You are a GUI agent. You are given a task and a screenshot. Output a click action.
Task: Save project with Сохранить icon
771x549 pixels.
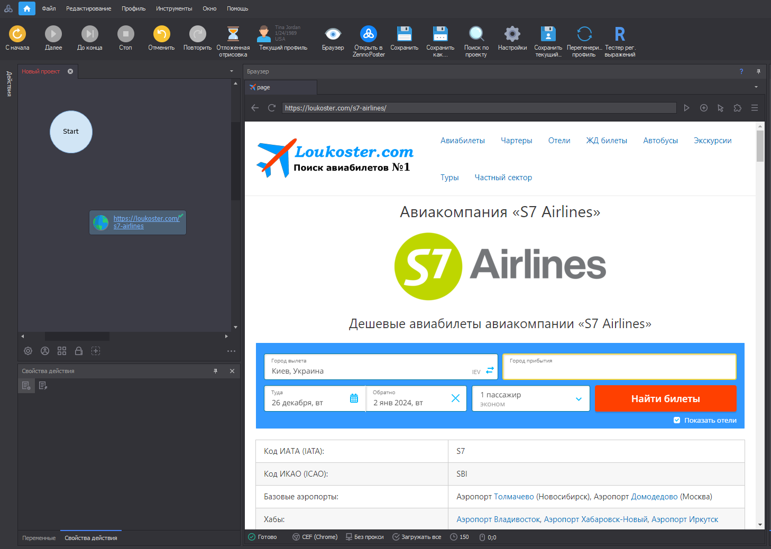(405, 34)
